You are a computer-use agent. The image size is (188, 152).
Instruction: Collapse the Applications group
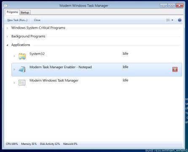coord(7,45)
